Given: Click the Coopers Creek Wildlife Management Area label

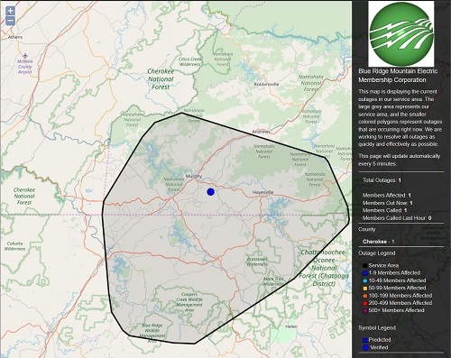Looking at the screenshot, I should coord(189,302).
